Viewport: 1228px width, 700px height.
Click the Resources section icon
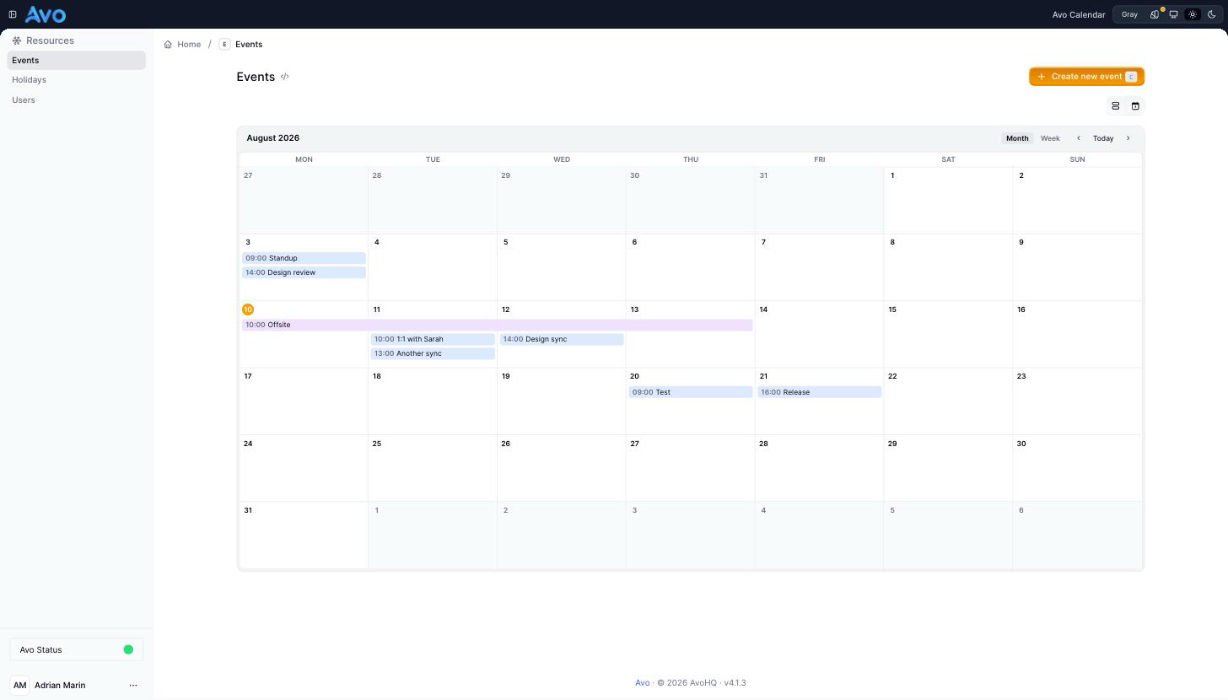[x=17, y=40]
